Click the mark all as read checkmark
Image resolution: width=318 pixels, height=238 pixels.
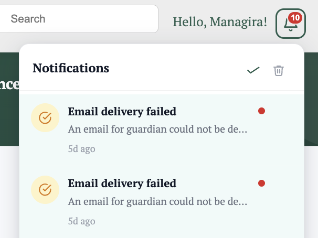click(253, 70)
